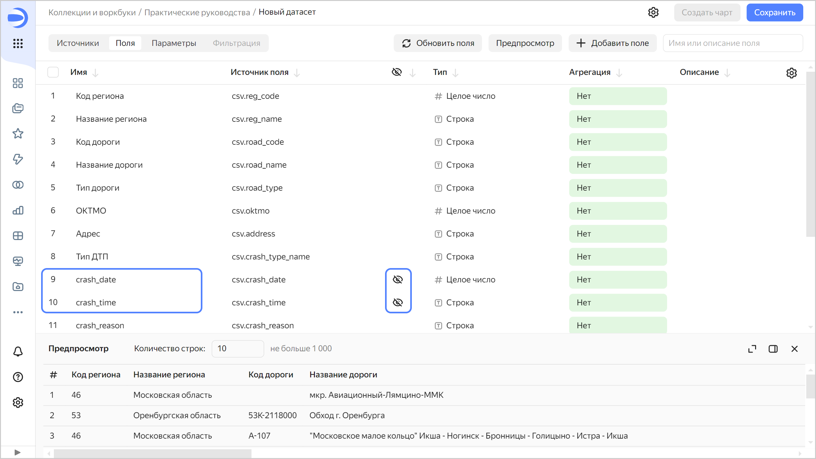Switch preview panel to side layout
This screenshot has width=816, height=459.
click(x=773, y=349)
